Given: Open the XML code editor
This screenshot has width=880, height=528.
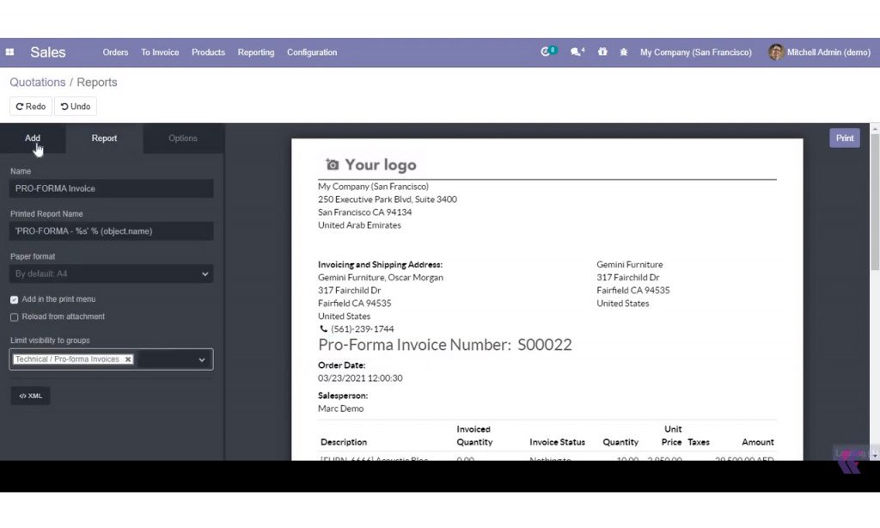Looking at the screenshot, I should click(30, 396).
